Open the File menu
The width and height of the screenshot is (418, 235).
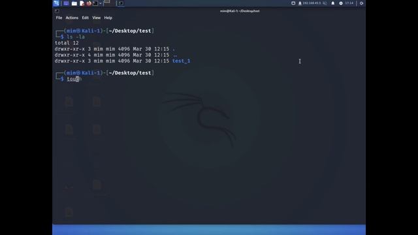point(59,18)
